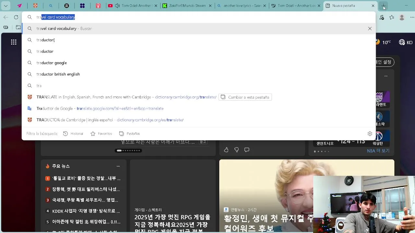The height and width of the screenshot is (233, 415).
Task: Filter search by Historial
Action: (73, 134)
